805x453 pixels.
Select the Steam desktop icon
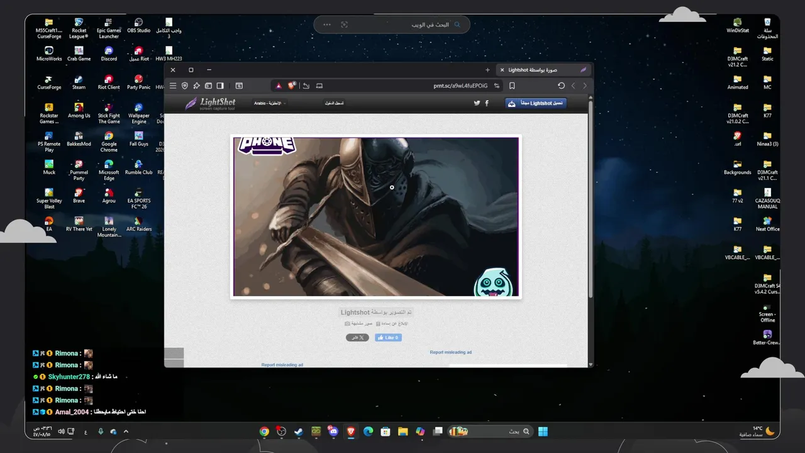click(x=79, y=82)
